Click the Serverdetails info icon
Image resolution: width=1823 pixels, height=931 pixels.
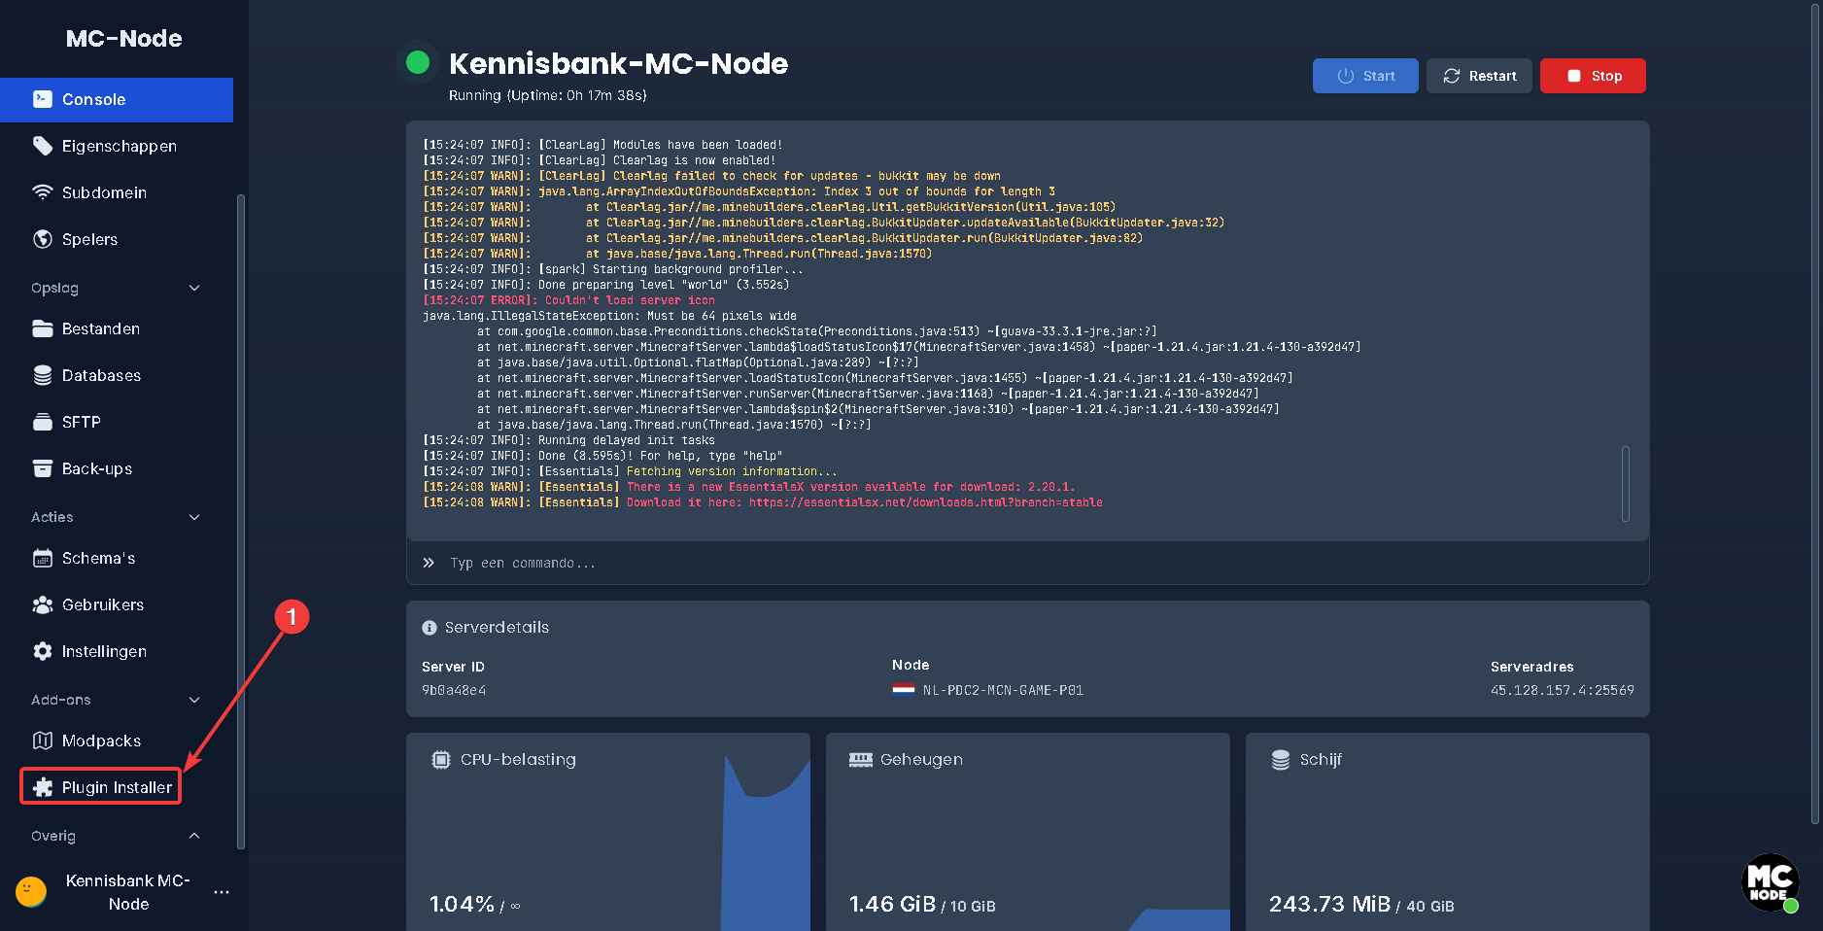(430, 628)
